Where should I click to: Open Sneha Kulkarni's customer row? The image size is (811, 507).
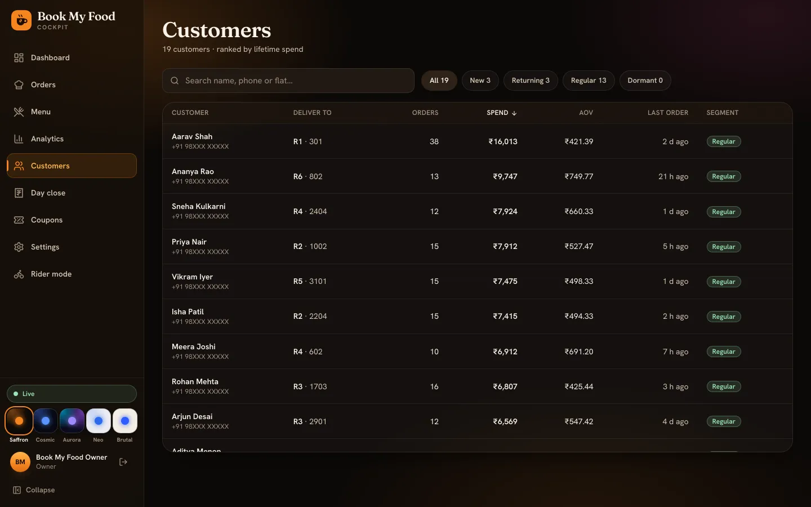tap(478, 211)
